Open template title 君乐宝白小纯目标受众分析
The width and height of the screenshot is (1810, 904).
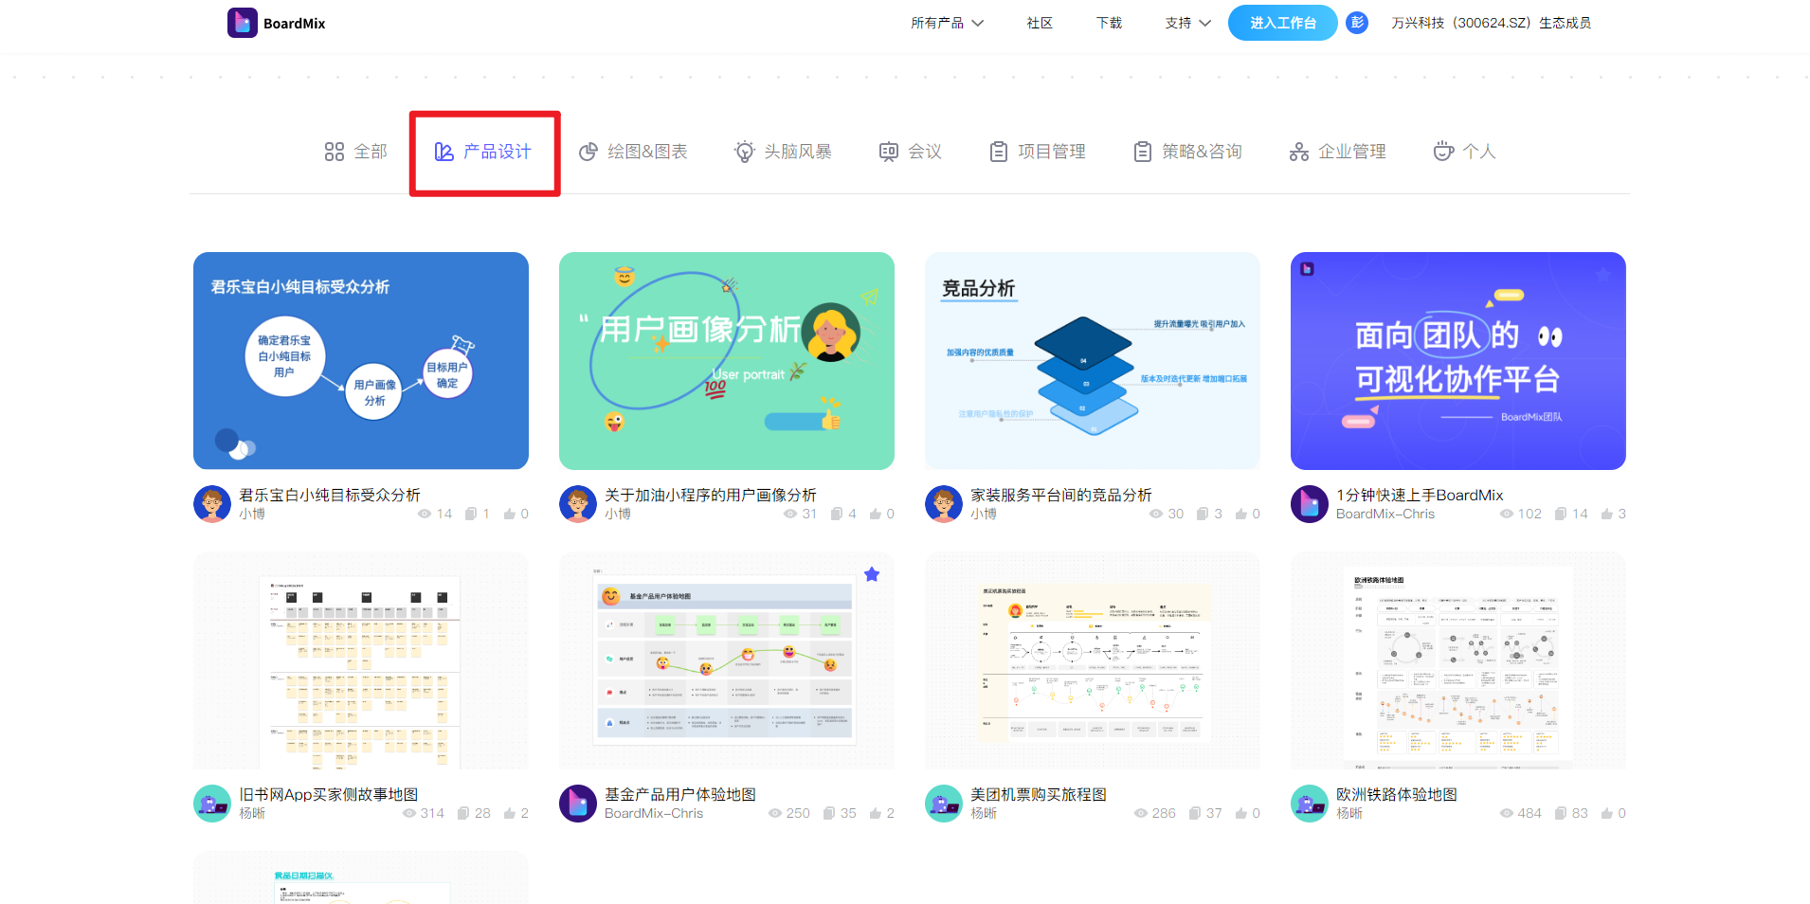330,495
